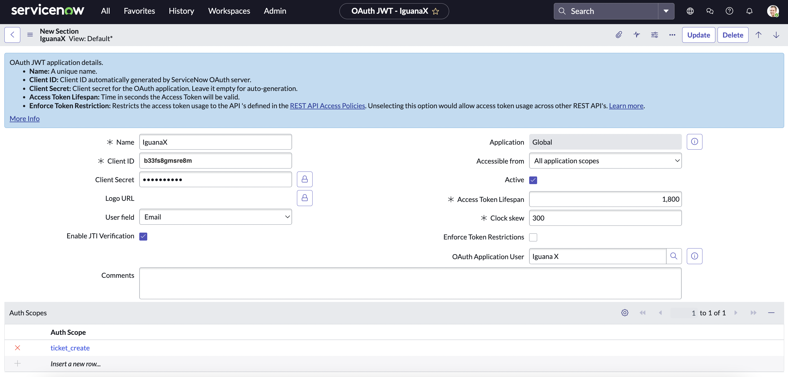Click the Delete button
Screen dimensions: 788x377
coord(733,35)
